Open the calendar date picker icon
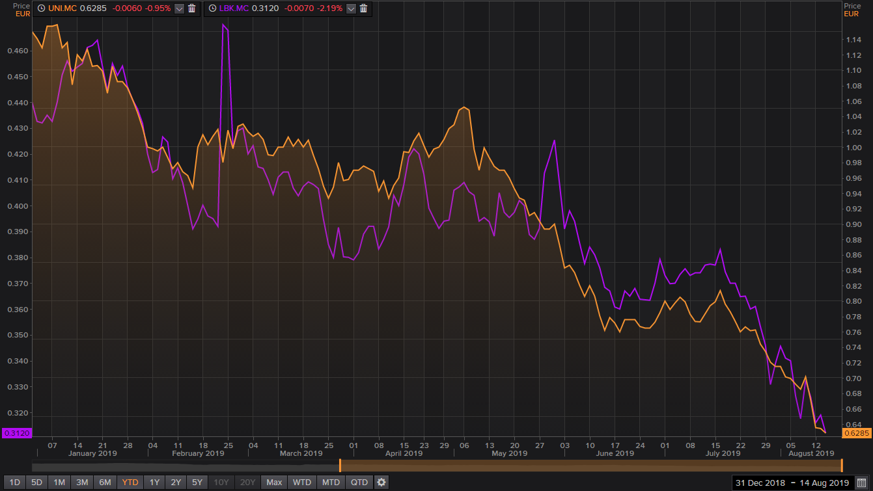873x491 pixels. pyautogui.click(x=861, y=483)
